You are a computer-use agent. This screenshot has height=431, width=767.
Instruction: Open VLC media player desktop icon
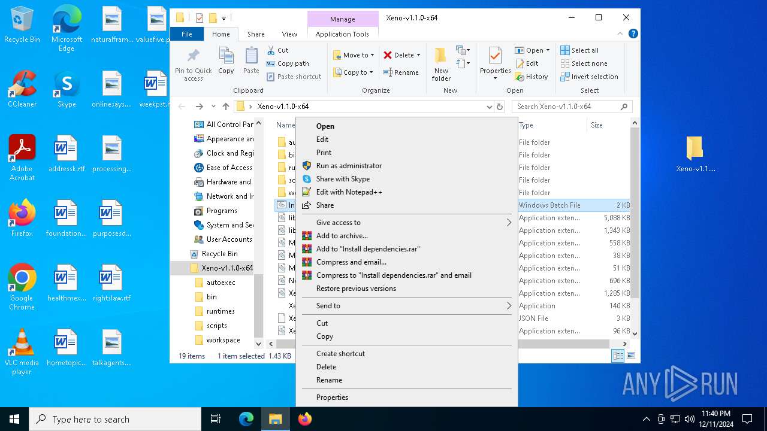click(22, 352)
